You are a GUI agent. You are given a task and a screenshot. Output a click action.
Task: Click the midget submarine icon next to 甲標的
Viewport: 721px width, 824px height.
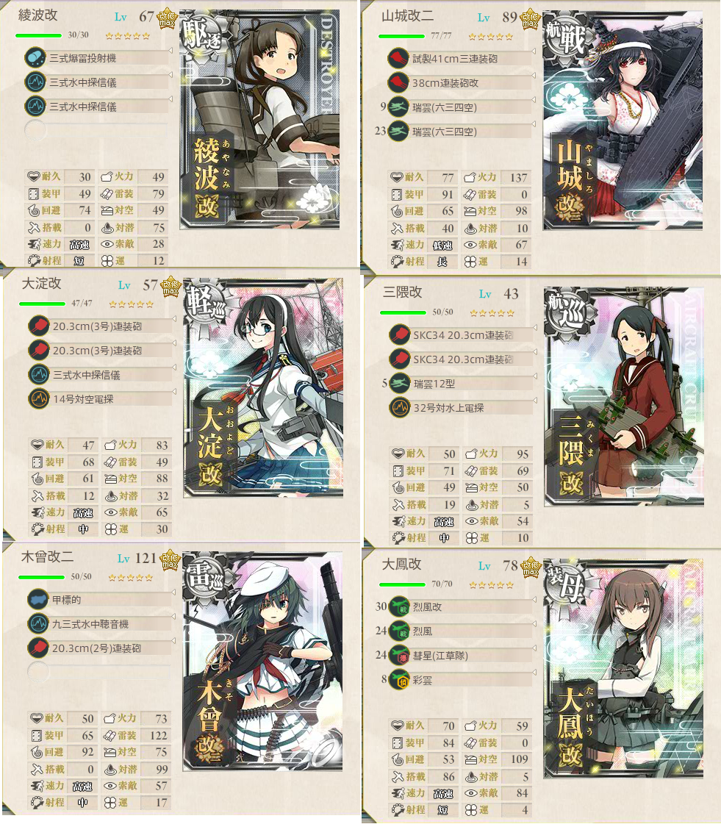pyautogui.click(x=37, y=599)
